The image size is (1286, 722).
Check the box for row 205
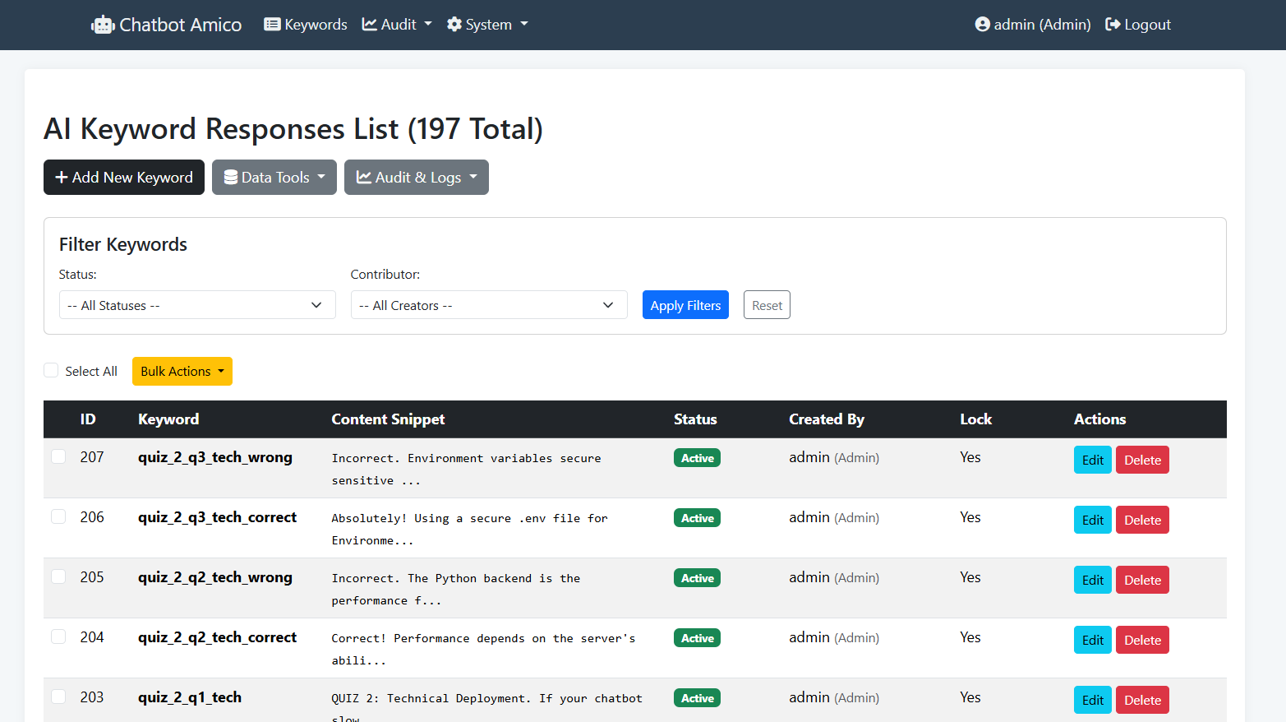[x=58, y=576]
